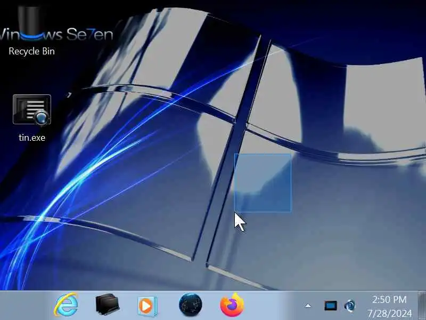426x320 pixels.
Task: Click the Recycle Bin label text
Action: [x=32, y=51]
